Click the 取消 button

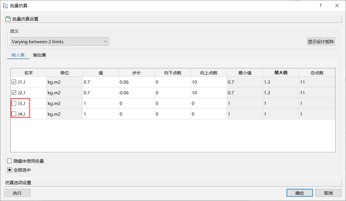tap(328, 193)
